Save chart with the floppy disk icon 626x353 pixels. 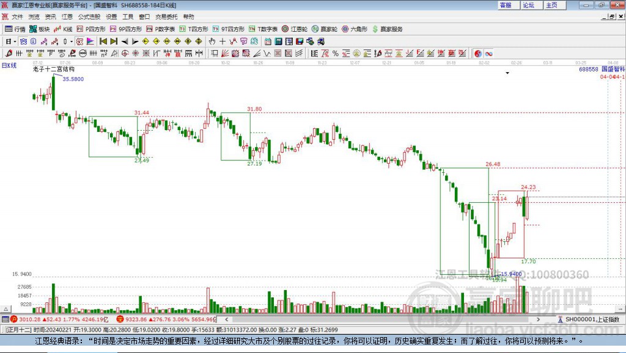pos(300,42)
